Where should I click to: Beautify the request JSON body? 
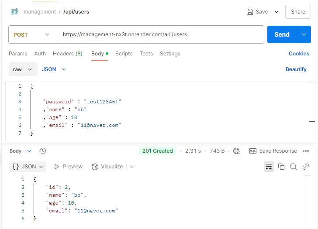click(296, 69)
